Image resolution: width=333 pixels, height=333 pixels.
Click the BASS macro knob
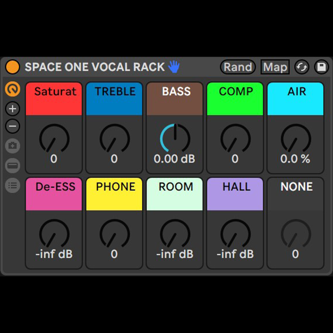(x=175, y=138)
